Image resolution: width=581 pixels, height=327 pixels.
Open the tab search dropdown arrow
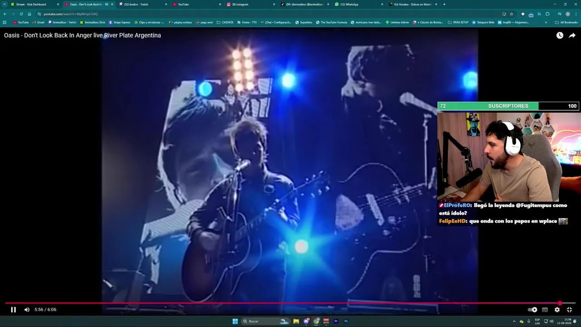pos(4,4)
